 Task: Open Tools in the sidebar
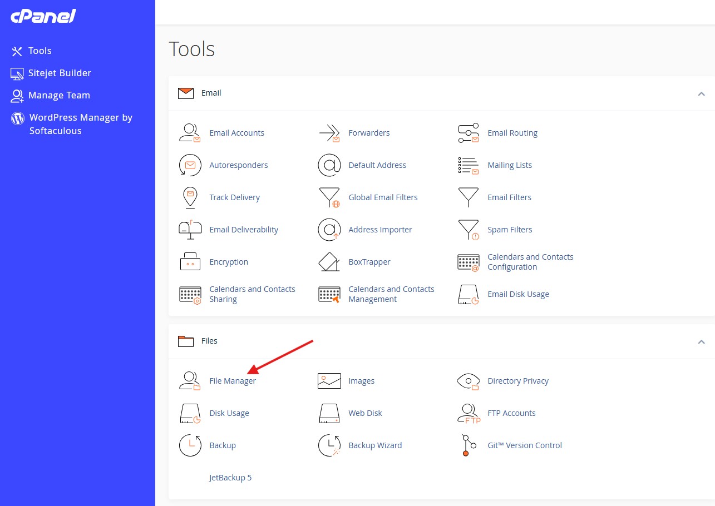[x=31, y=51]
